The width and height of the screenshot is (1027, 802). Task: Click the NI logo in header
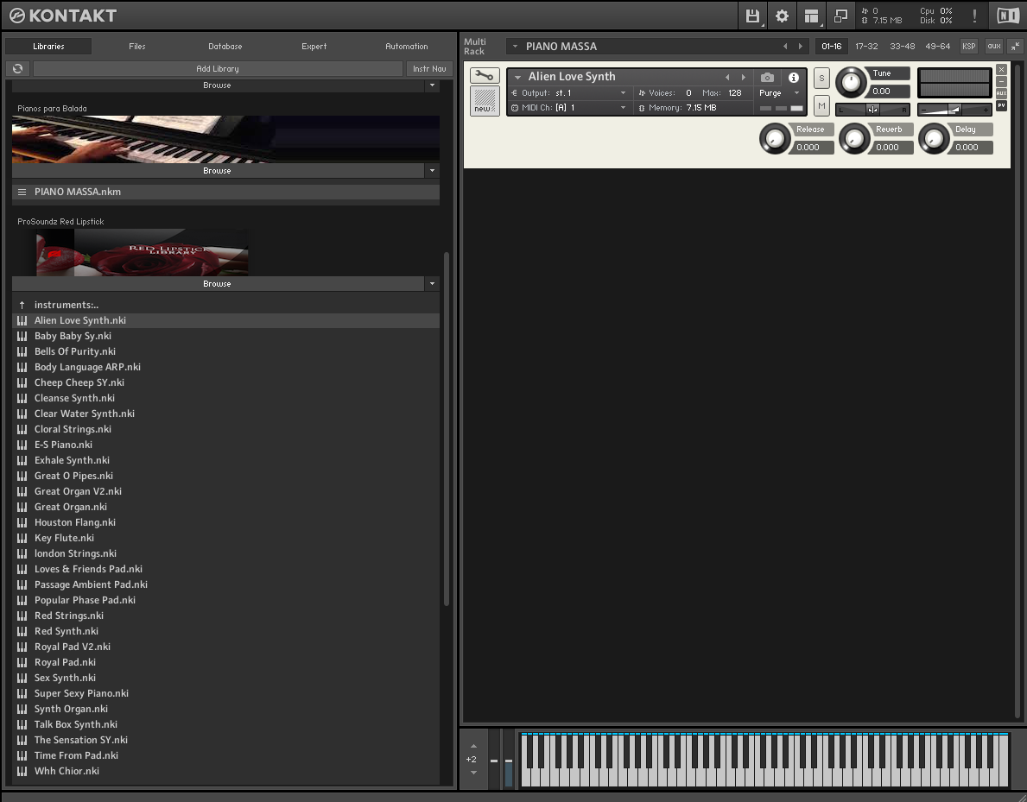pos(1008,16)
